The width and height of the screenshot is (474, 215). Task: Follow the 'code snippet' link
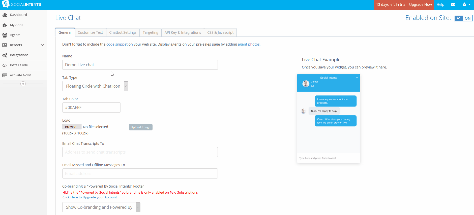(117, 44)
